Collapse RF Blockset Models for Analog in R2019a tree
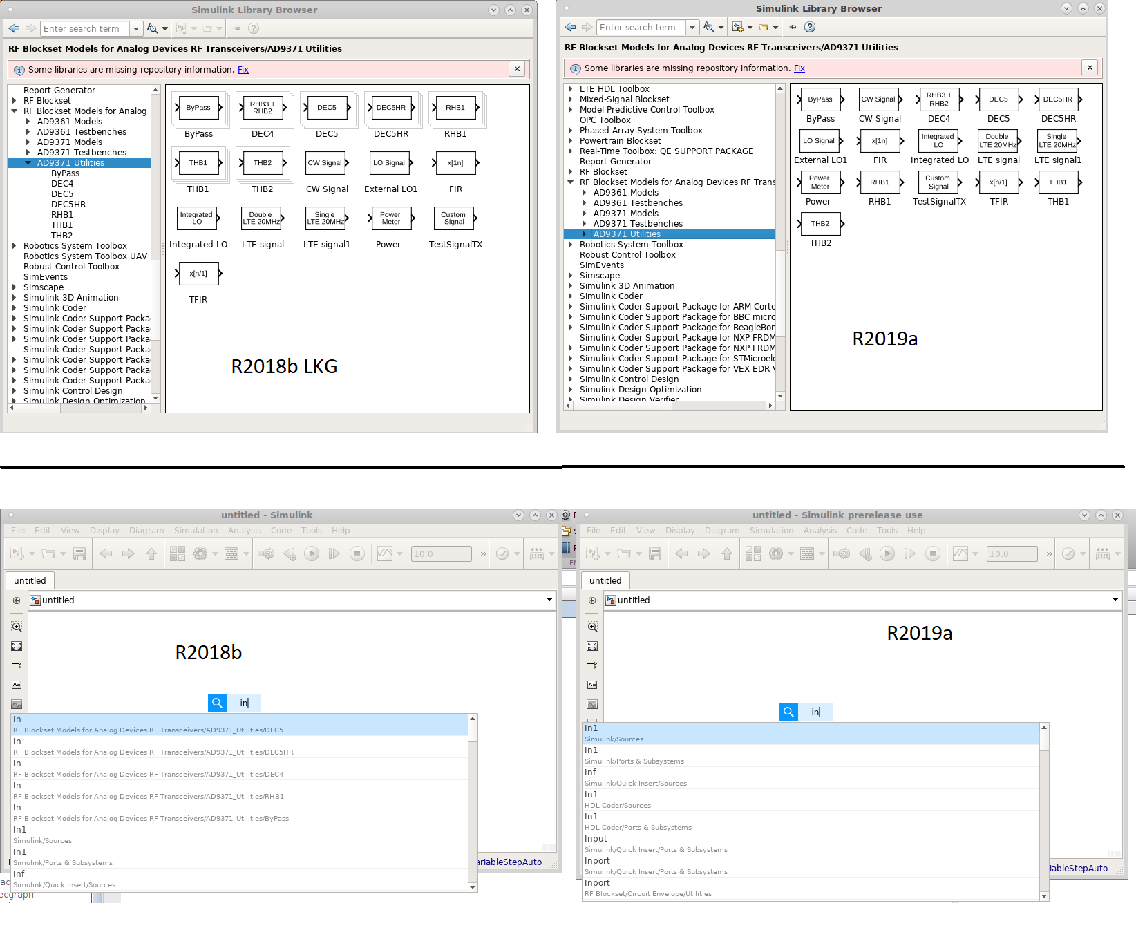The width and height of the screenshot is (1136, 948). tap(570, 182)
